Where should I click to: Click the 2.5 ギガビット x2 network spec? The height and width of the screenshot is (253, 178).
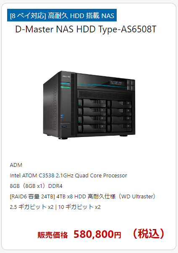pyautogui.click(x=31, y=207)
